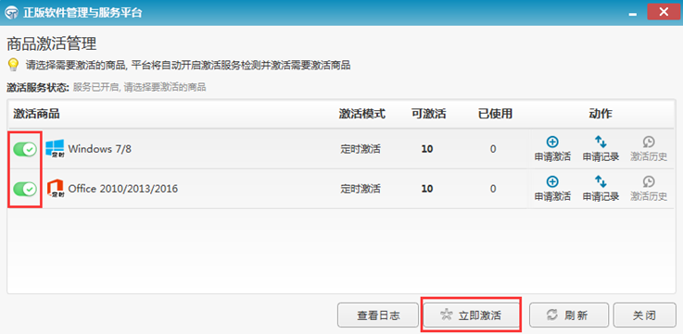Refresh list with 刷新 button
The width and height of the screenshot is (683, 334).
coord(568,315)
